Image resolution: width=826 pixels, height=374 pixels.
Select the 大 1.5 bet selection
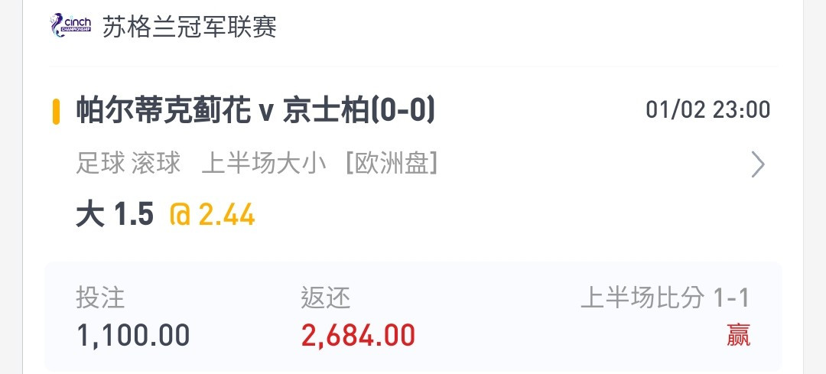point(115,215)
